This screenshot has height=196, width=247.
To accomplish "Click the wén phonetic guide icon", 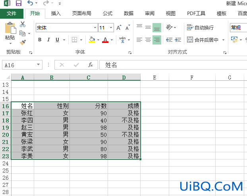I will [x=122, y=40].
